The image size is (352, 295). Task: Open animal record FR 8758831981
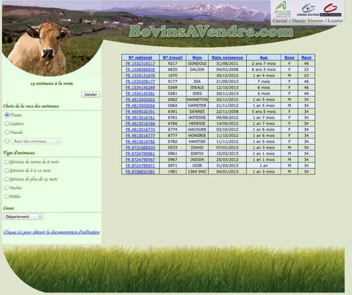[x=140, y=172]
